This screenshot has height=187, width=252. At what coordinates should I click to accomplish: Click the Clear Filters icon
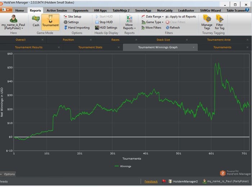[x=167, y=22]
